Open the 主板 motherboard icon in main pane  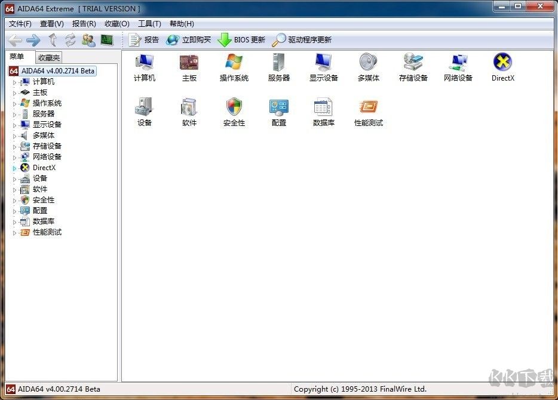(189, 62)
